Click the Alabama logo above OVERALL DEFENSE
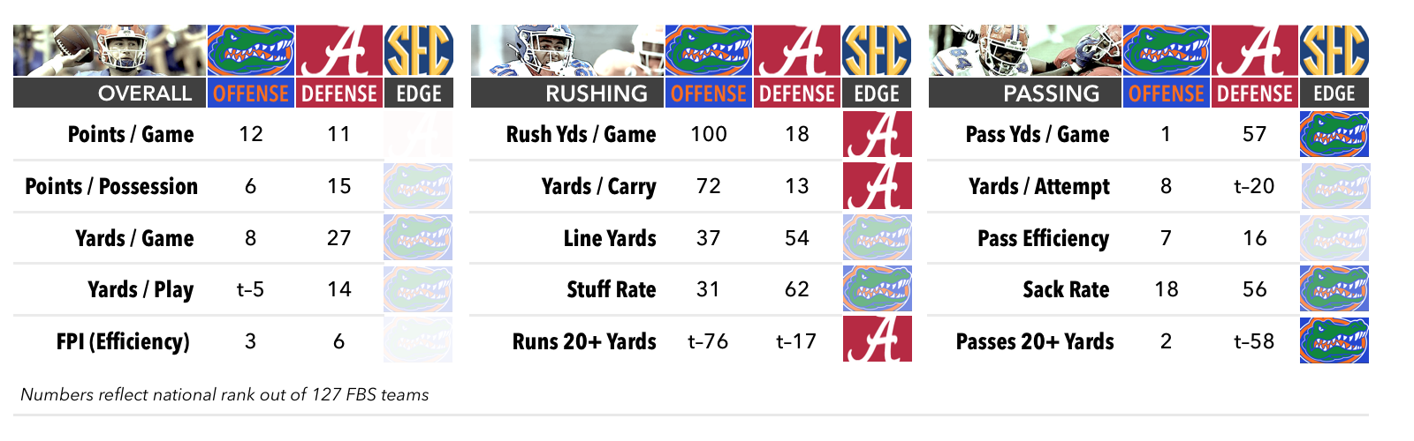This screenshot has width=1414, height=441. [x=339, y=50]
